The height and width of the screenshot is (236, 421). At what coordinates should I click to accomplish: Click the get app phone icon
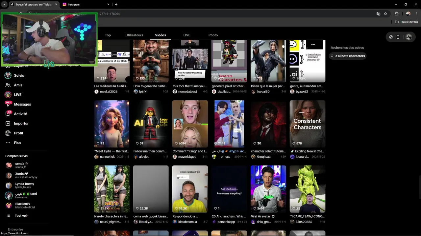tap(398, 37)
